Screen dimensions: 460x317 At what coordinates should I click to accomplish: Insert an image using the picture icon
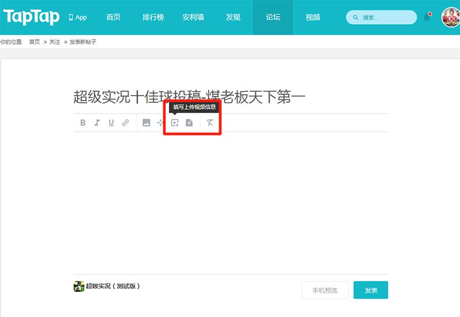[146, 122]
